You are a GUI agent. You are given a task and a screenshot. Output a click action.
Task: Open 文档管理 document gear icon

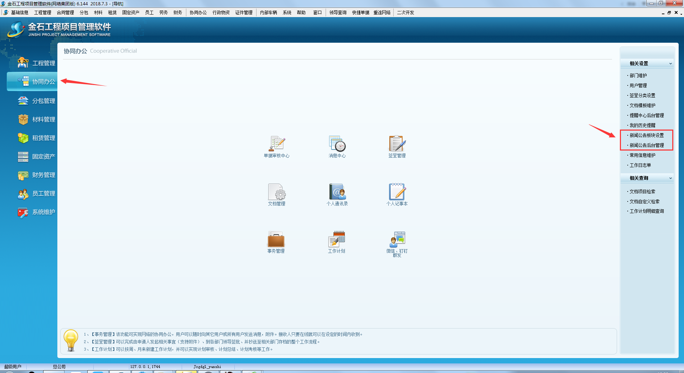pos(276,191)
